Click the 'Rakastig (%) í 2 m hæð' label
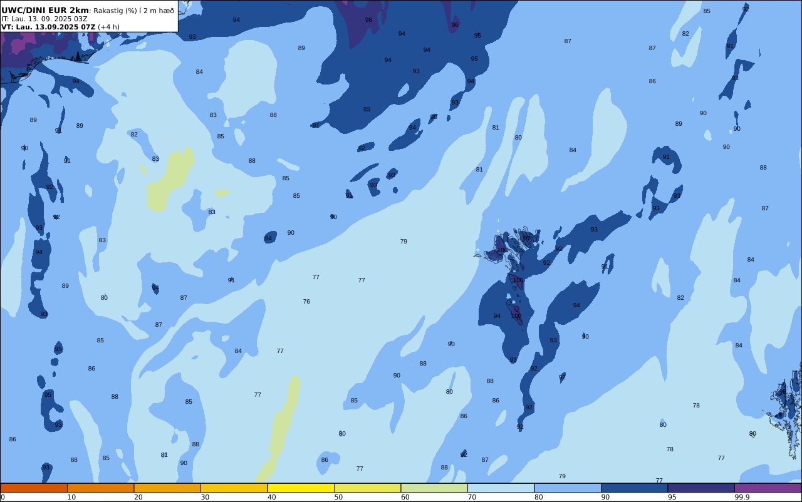This screenshot has height=502, width=802. pyautogui.click(x=134, y=11)
